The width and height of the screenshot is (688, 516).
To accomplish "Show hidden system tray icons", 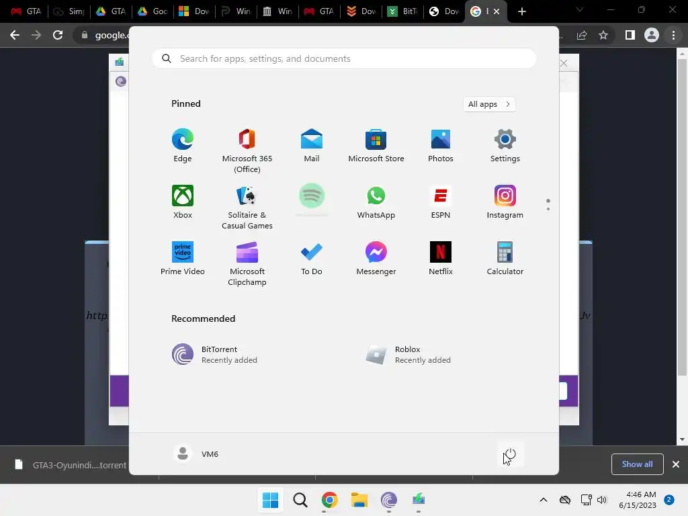I will [x=543, y=500].
